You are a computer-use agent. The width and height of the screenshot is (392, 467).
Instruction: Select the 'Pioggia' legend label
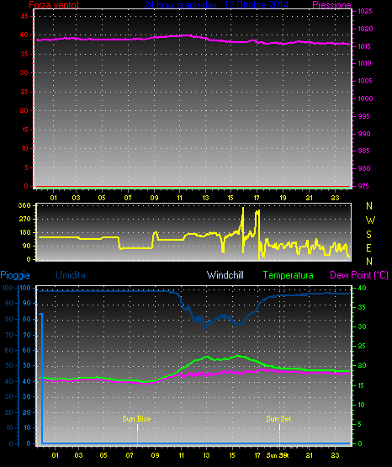(15, 275)
